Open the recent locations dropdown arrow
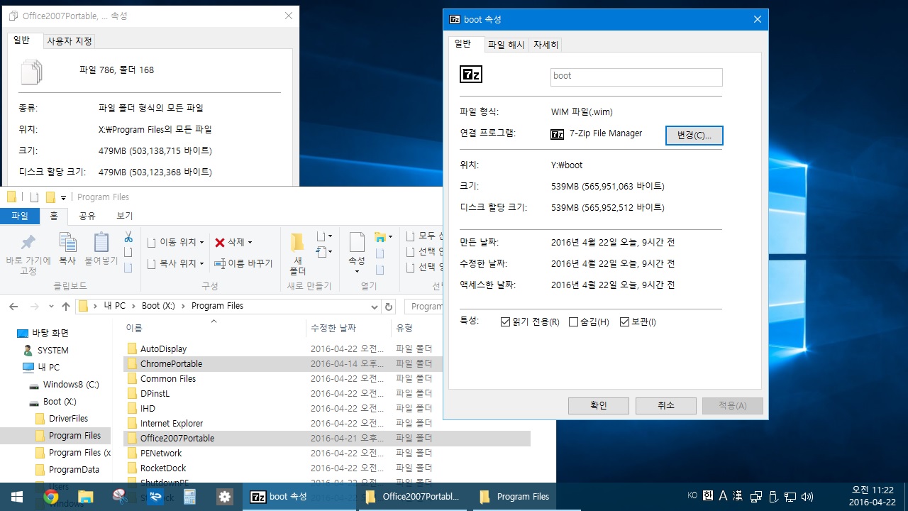Image resolution: width=908 pixels, height=511 pixels. point(50,307)
